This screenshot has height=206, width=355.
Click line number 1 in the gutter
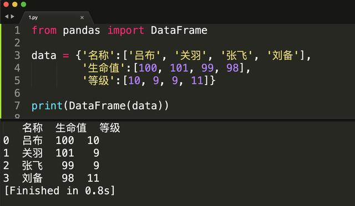click(x=17, y=30)
